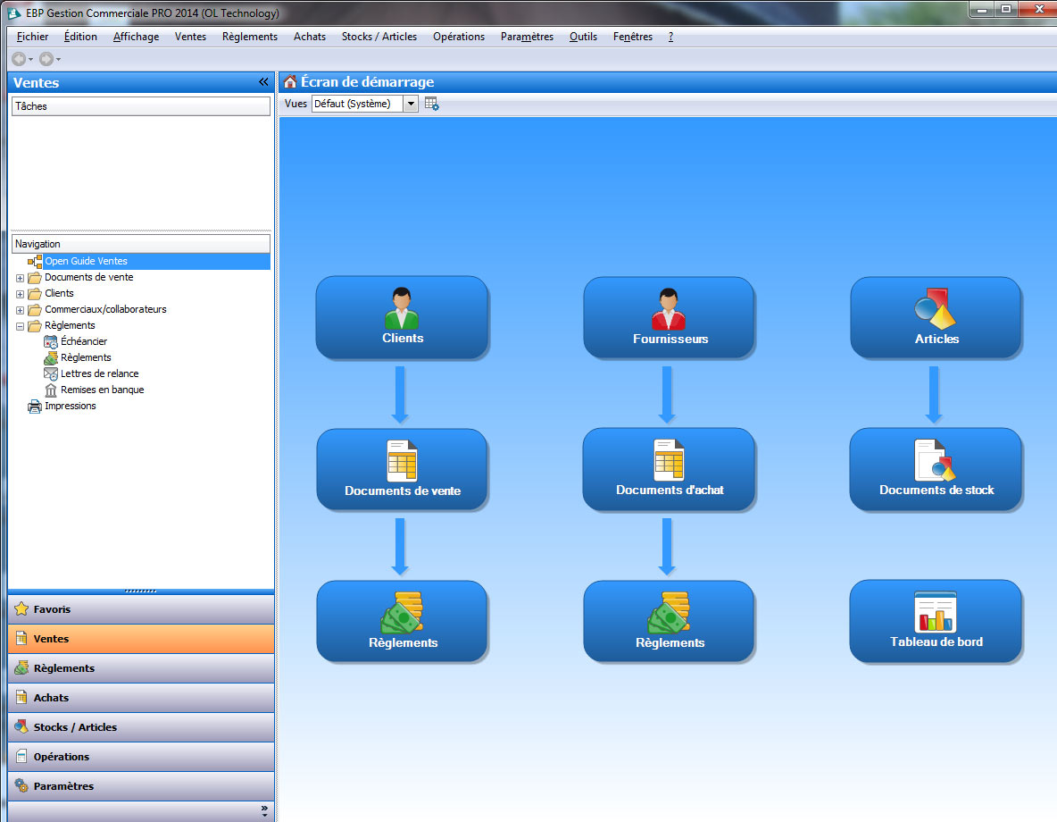This screenshot has height=822, width=1057.
Task: Click the navigation pane splitter grip
Action: pyautogui.click(x=141, y=591)
